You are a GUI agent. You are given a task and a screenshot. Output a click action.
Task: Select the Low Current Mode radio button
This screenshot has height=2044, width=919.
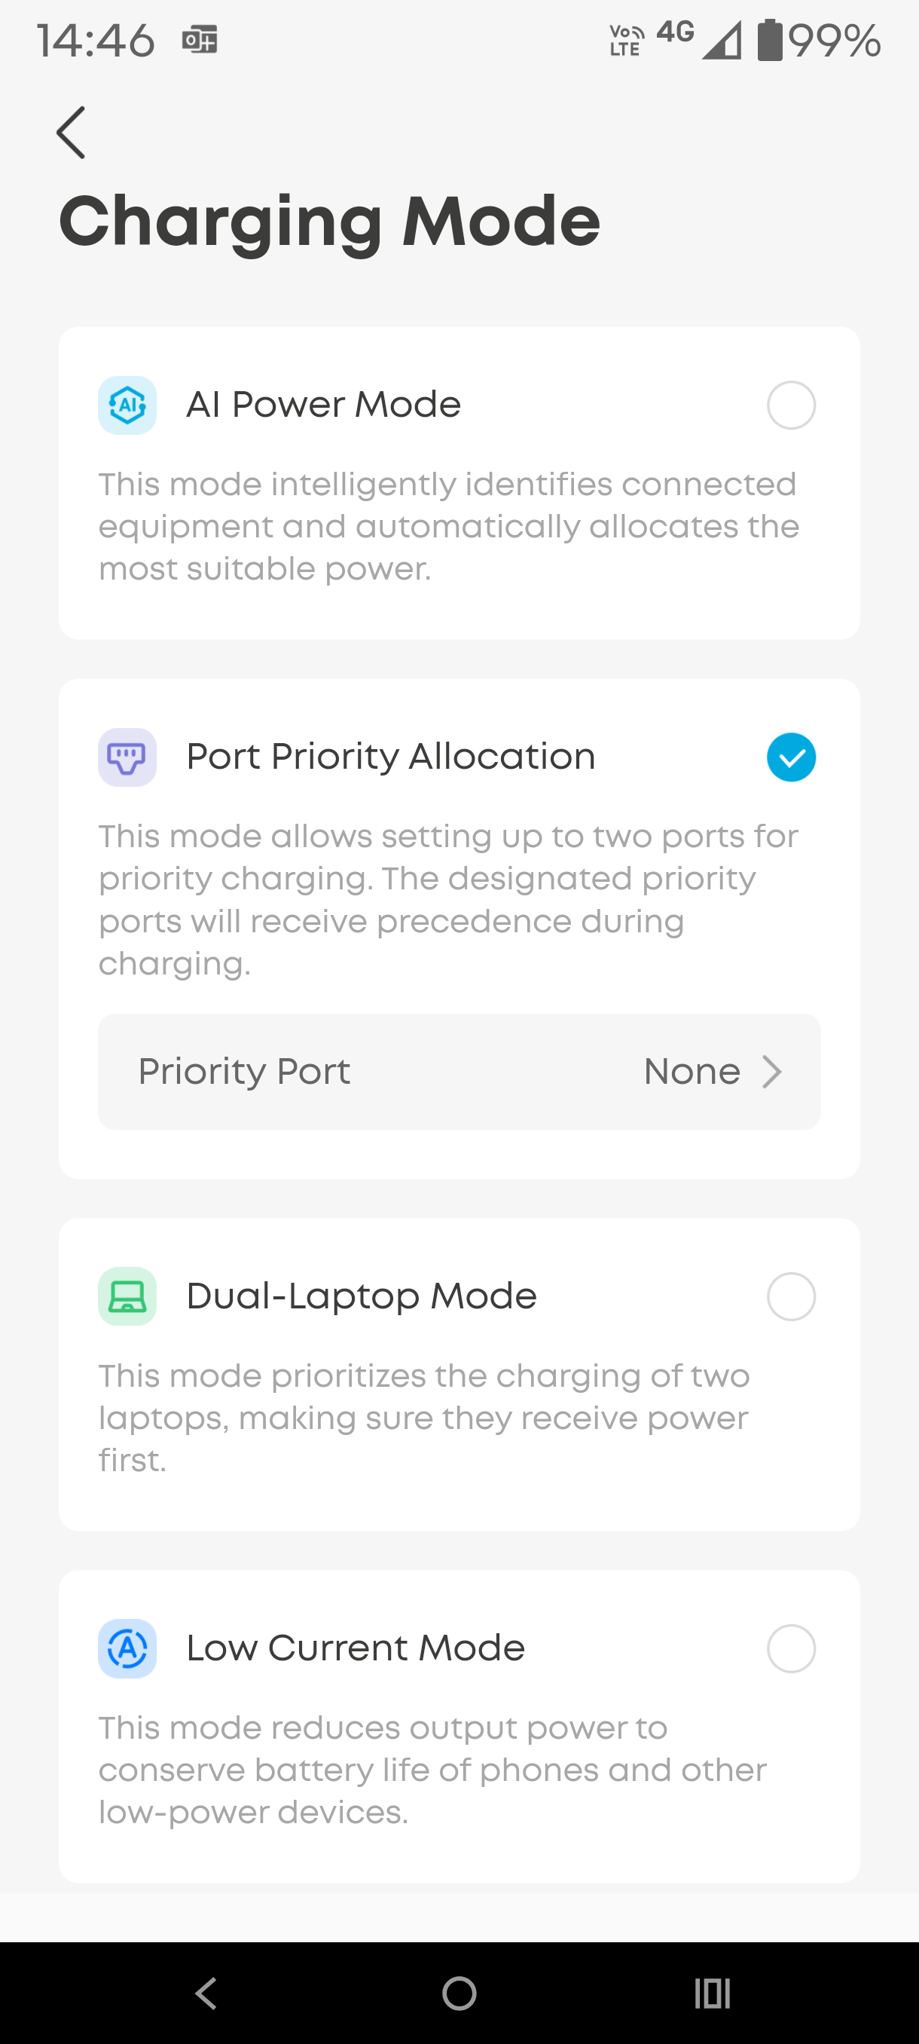pyautogui.click(x=790, y=1648)
